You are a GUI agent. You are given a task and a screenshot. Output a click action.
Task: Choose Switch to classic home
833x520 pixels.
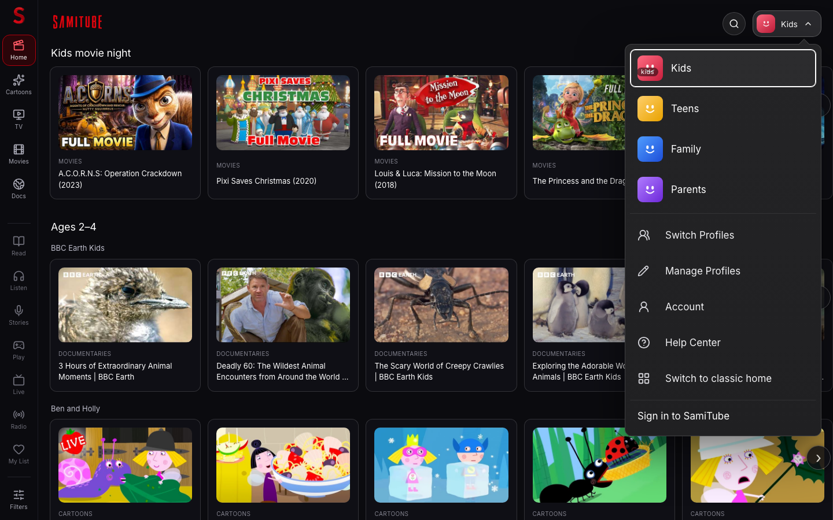coord(723,378)
